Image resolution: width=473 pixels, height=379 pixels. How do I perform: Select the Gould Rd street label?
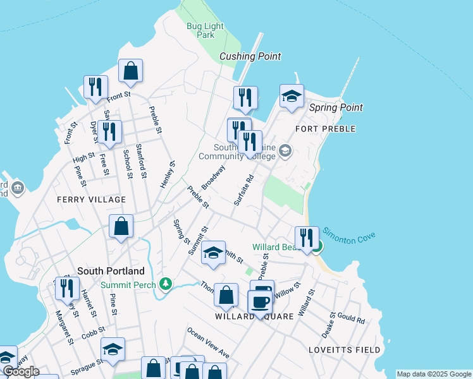point(351,318)
